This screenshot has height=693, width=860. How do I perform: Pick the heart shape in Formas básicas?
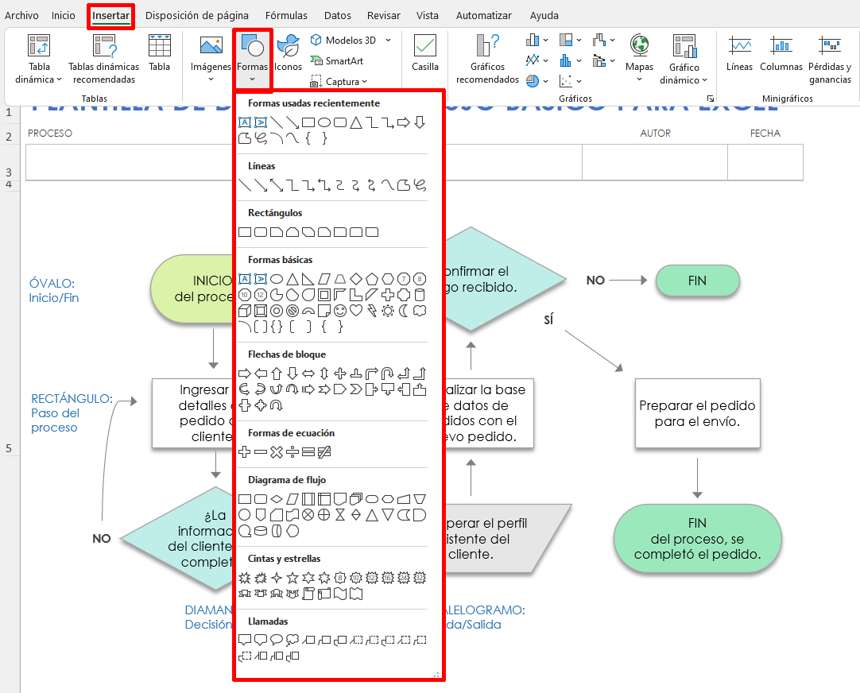point(356,311)
